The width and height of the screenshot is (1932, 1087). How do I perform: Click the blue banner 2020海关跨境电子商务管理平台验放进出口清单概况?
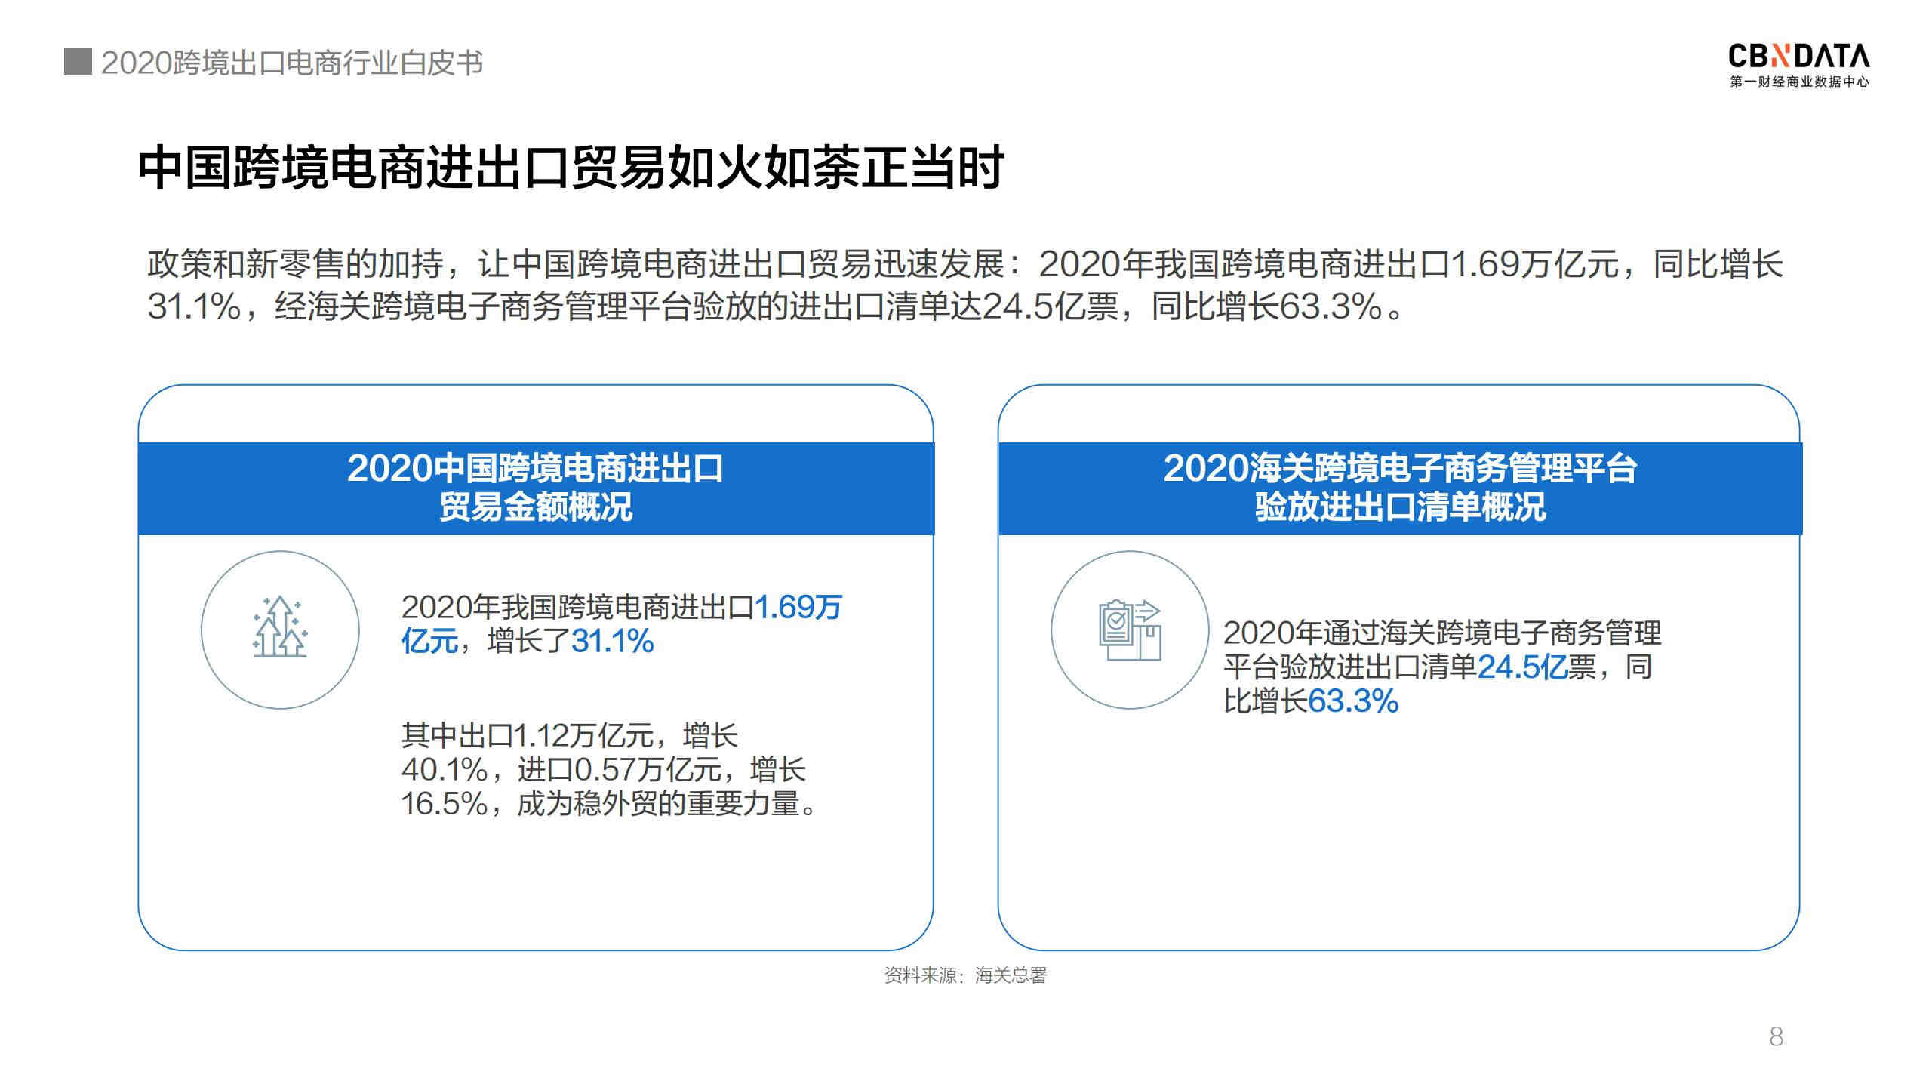(1400, 488)
